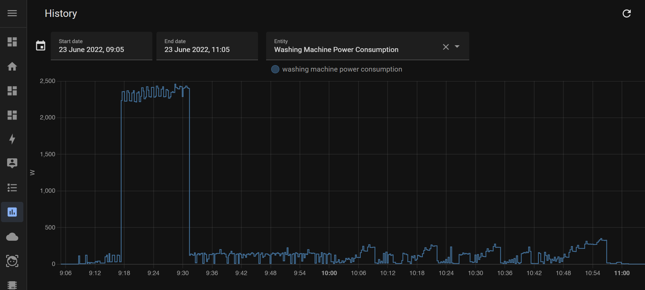This screenshot has height=290, width=645.
Task: Open the first dashboard sidebar icon
Action: [x=12, y=42]
